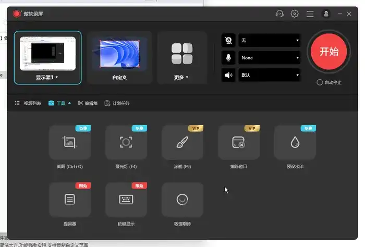Click the VIP badge on 排除窗口 tool
This screenshot has width=365, height=247.
pyautogui.click(x=252, y=128)
